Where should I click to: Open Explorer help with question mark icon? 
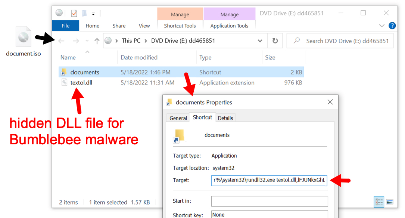click(392, 25)
